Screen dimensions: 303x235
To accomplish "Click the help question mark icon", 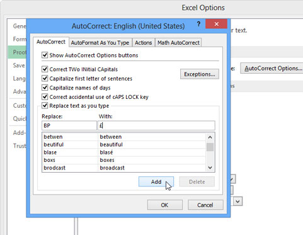I will [x=198, y=24].
